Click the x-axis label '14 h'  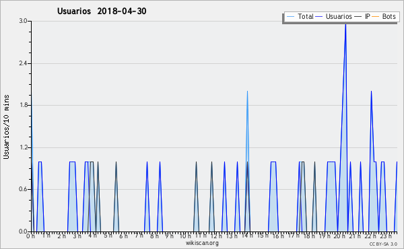(247, 236)
